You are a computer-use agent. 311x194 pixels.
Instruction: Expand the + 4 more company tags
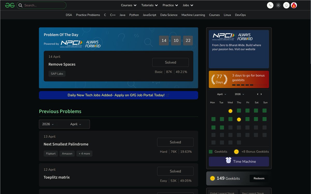[84, 153]
